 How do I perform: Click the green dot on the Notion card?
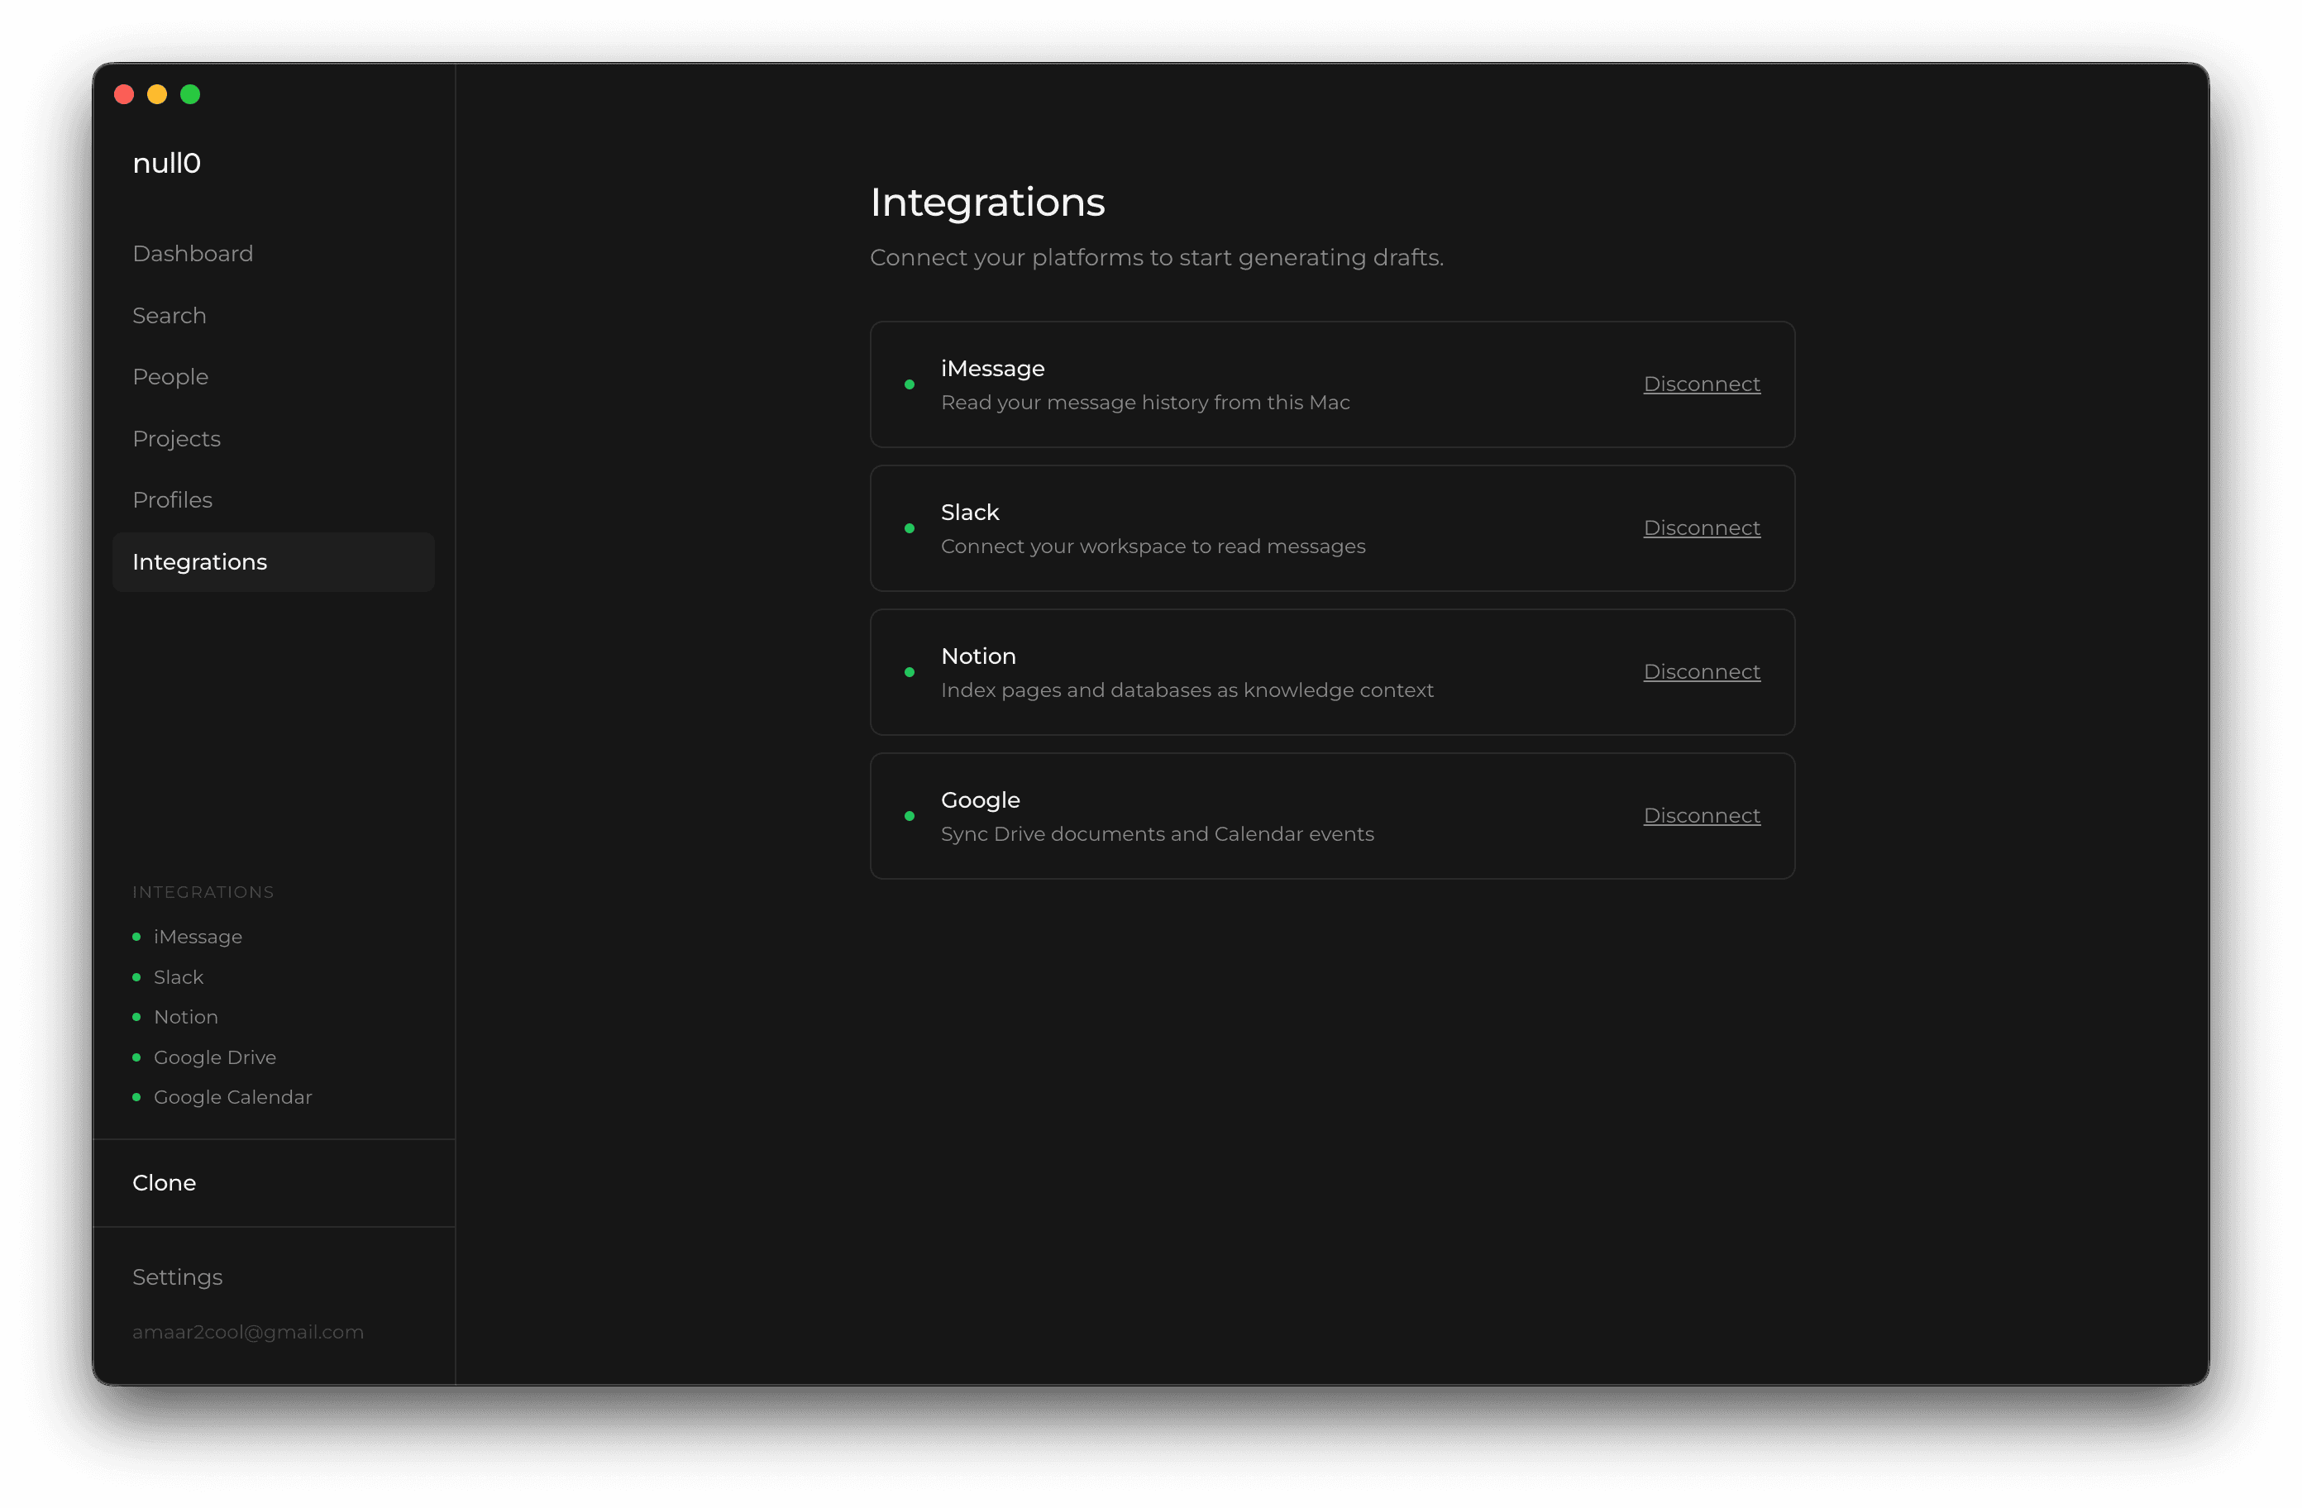(910, 671)
